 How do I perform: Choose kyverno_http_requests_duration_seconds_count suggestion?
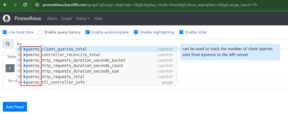[97, 66]
